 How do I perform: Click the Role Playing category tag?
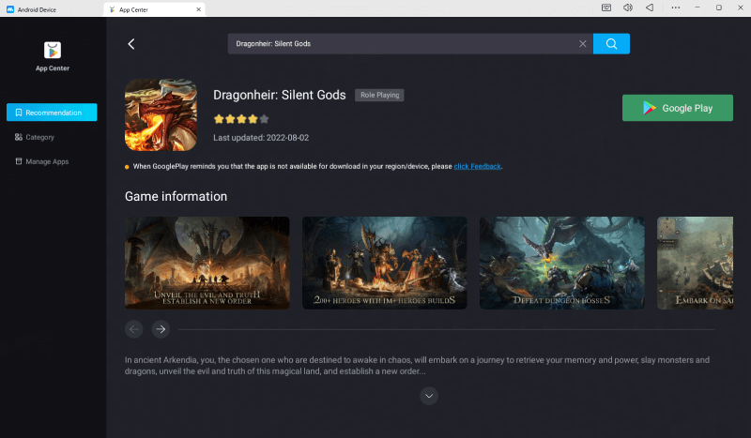coord(379,96)
